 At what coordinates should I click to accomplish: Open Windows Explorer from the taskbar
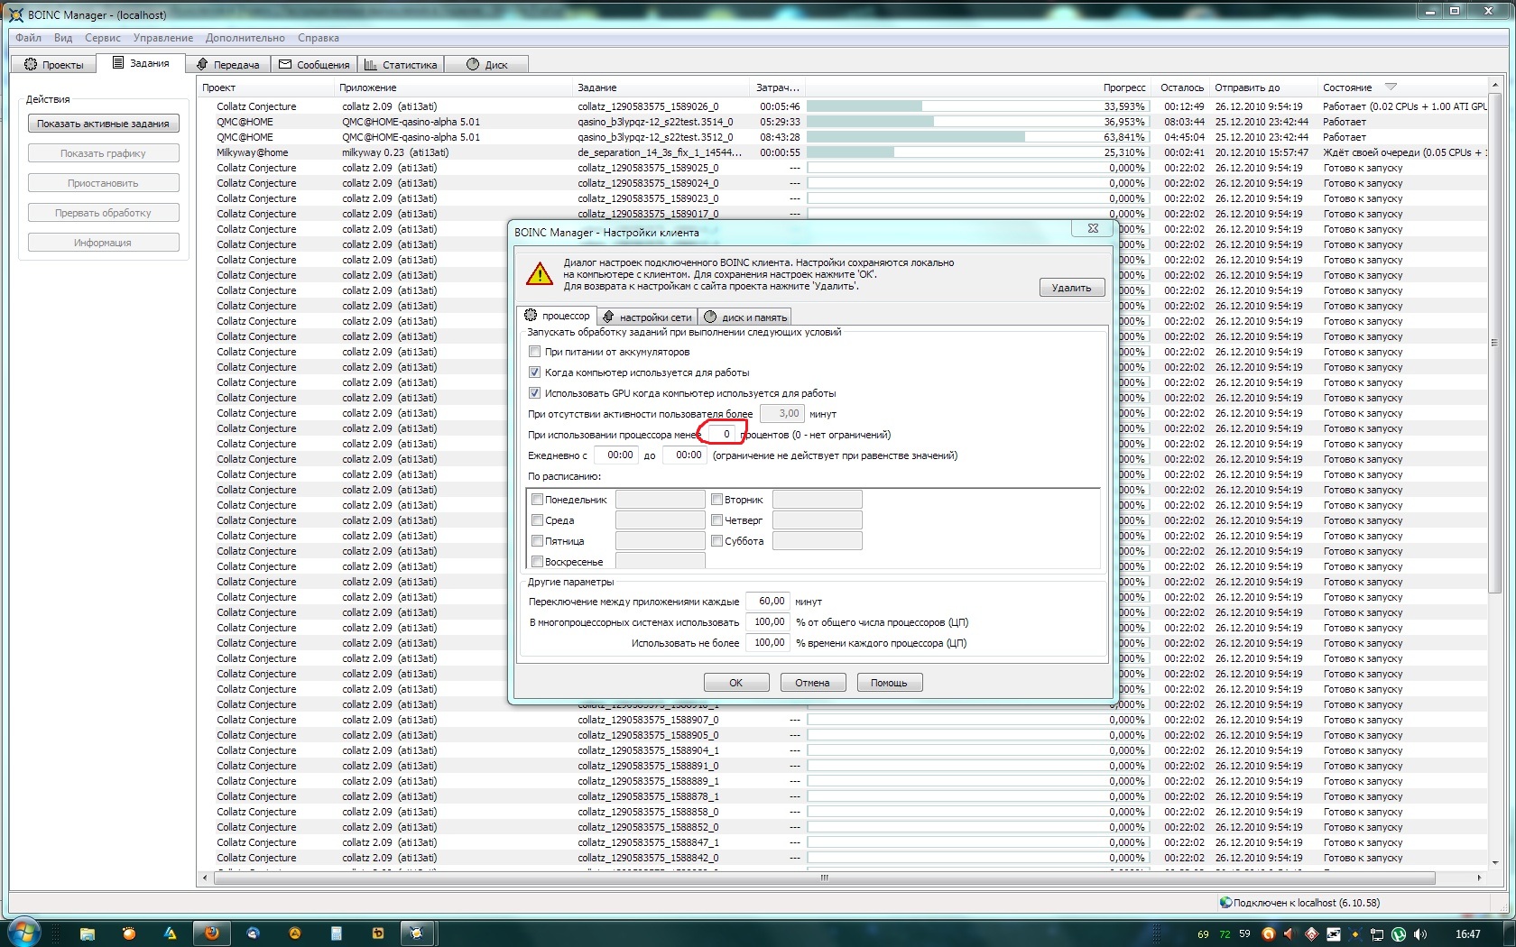click(87, 933)
